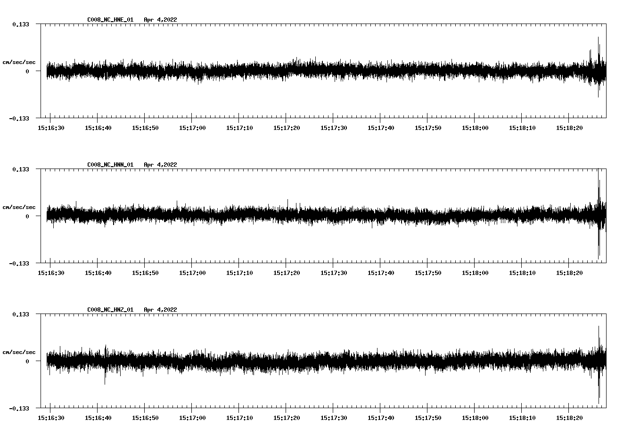This screenshot has height=435, width=640.
Task: Click the 0.133 upper limit on HNN axis
Action: [x=21, y=169]
